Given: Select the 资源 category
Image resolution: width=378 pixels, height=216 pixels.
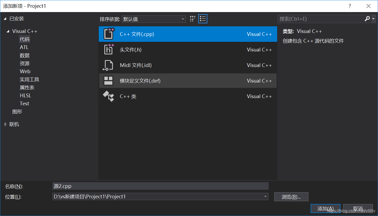Looking at the screenshot, I should coord(25,63).
